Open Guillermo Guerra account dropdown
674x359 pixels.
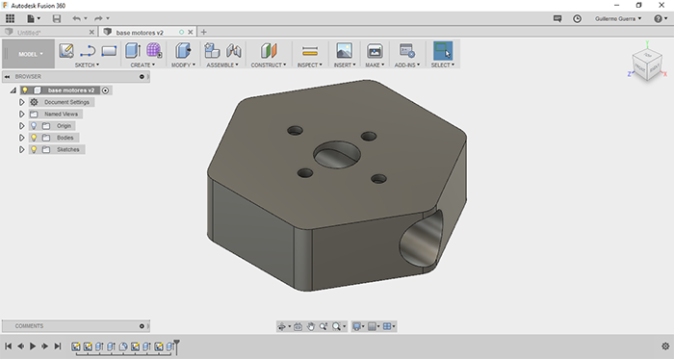click(x=618, y=18)
